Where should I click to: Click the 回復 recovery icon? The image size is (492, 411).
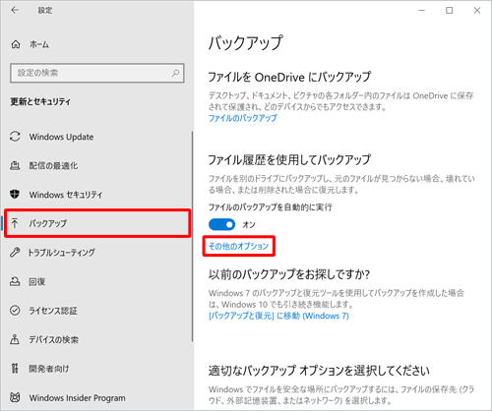[15, 281]
